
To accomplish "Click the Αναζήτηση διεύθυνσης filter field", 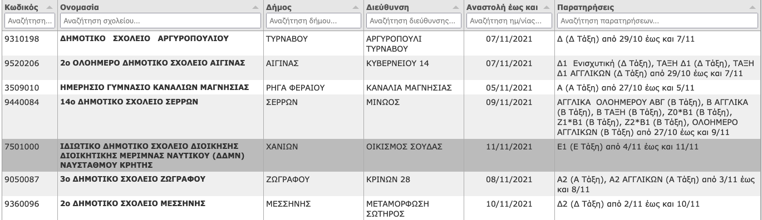I will (414, 21).
